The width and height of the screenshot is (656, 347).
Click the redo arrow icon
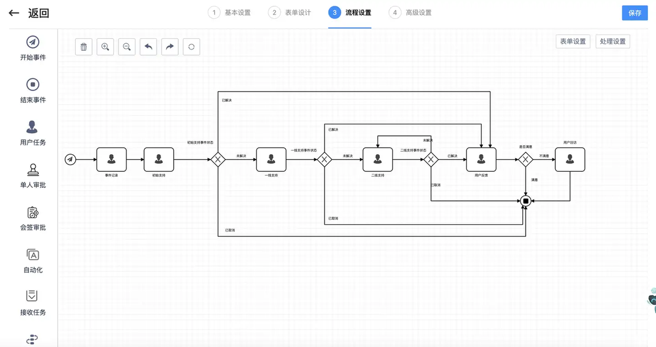click(170, 47)
